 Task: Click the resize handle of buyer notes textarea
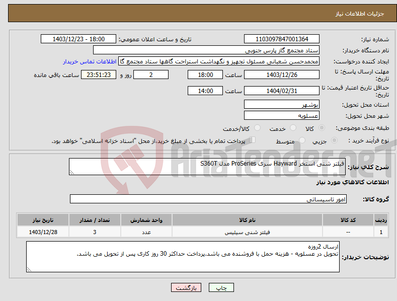[29, 269]
